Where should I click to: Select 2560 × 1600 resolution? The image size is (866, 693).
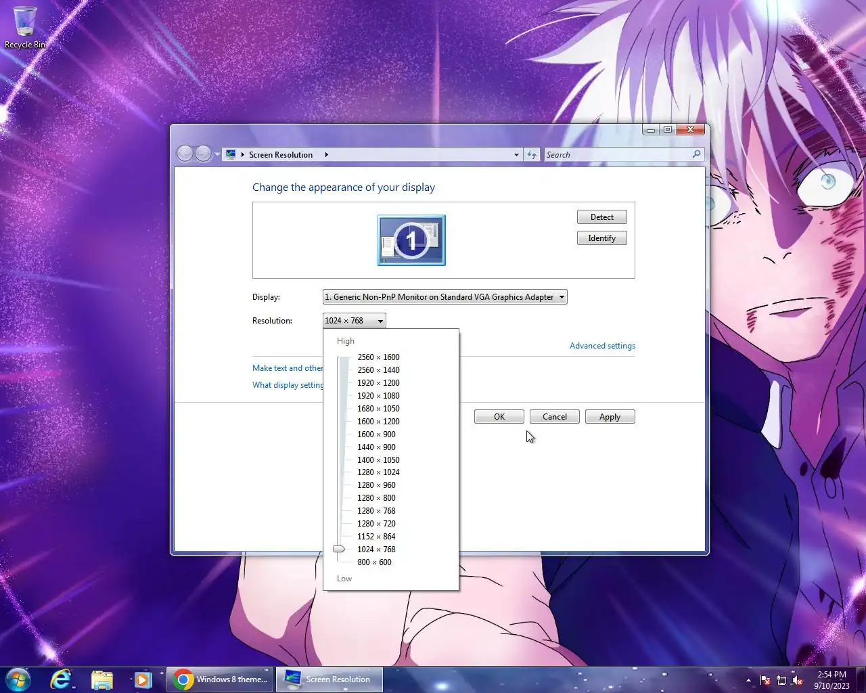pos(378,357)
